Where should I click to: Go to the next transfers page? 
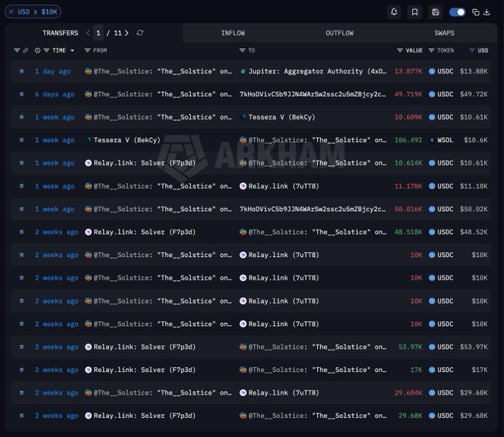pyautogui.click(x=127, y=33)
